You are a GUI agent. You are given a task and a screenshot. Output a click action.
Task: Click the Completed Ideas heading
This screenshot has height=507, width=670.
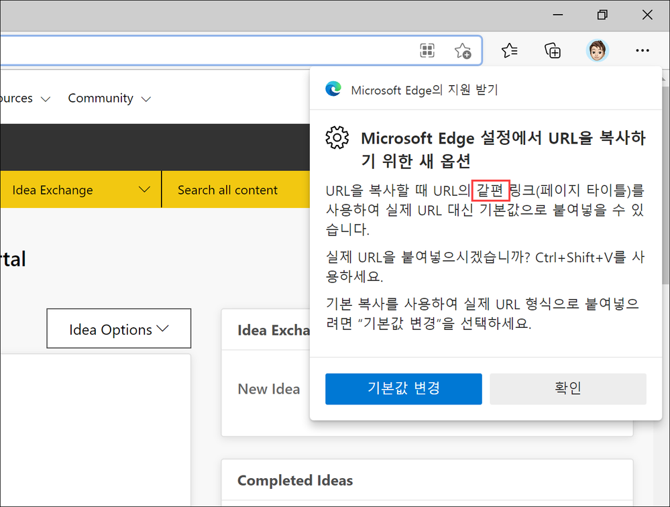click(x=295, y=481)
